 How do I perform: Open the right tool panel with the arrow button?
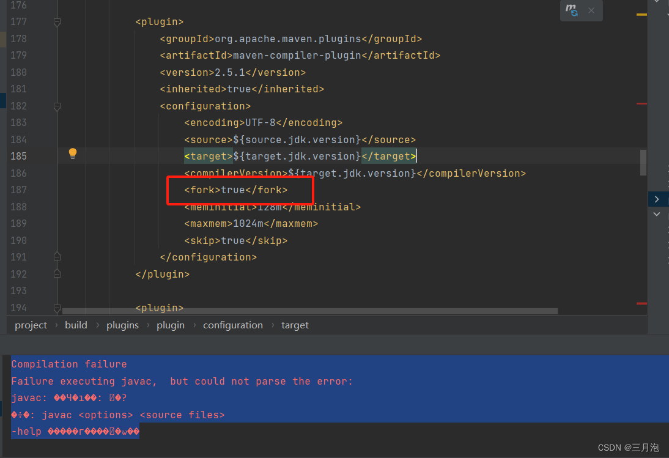click(658, 199)
